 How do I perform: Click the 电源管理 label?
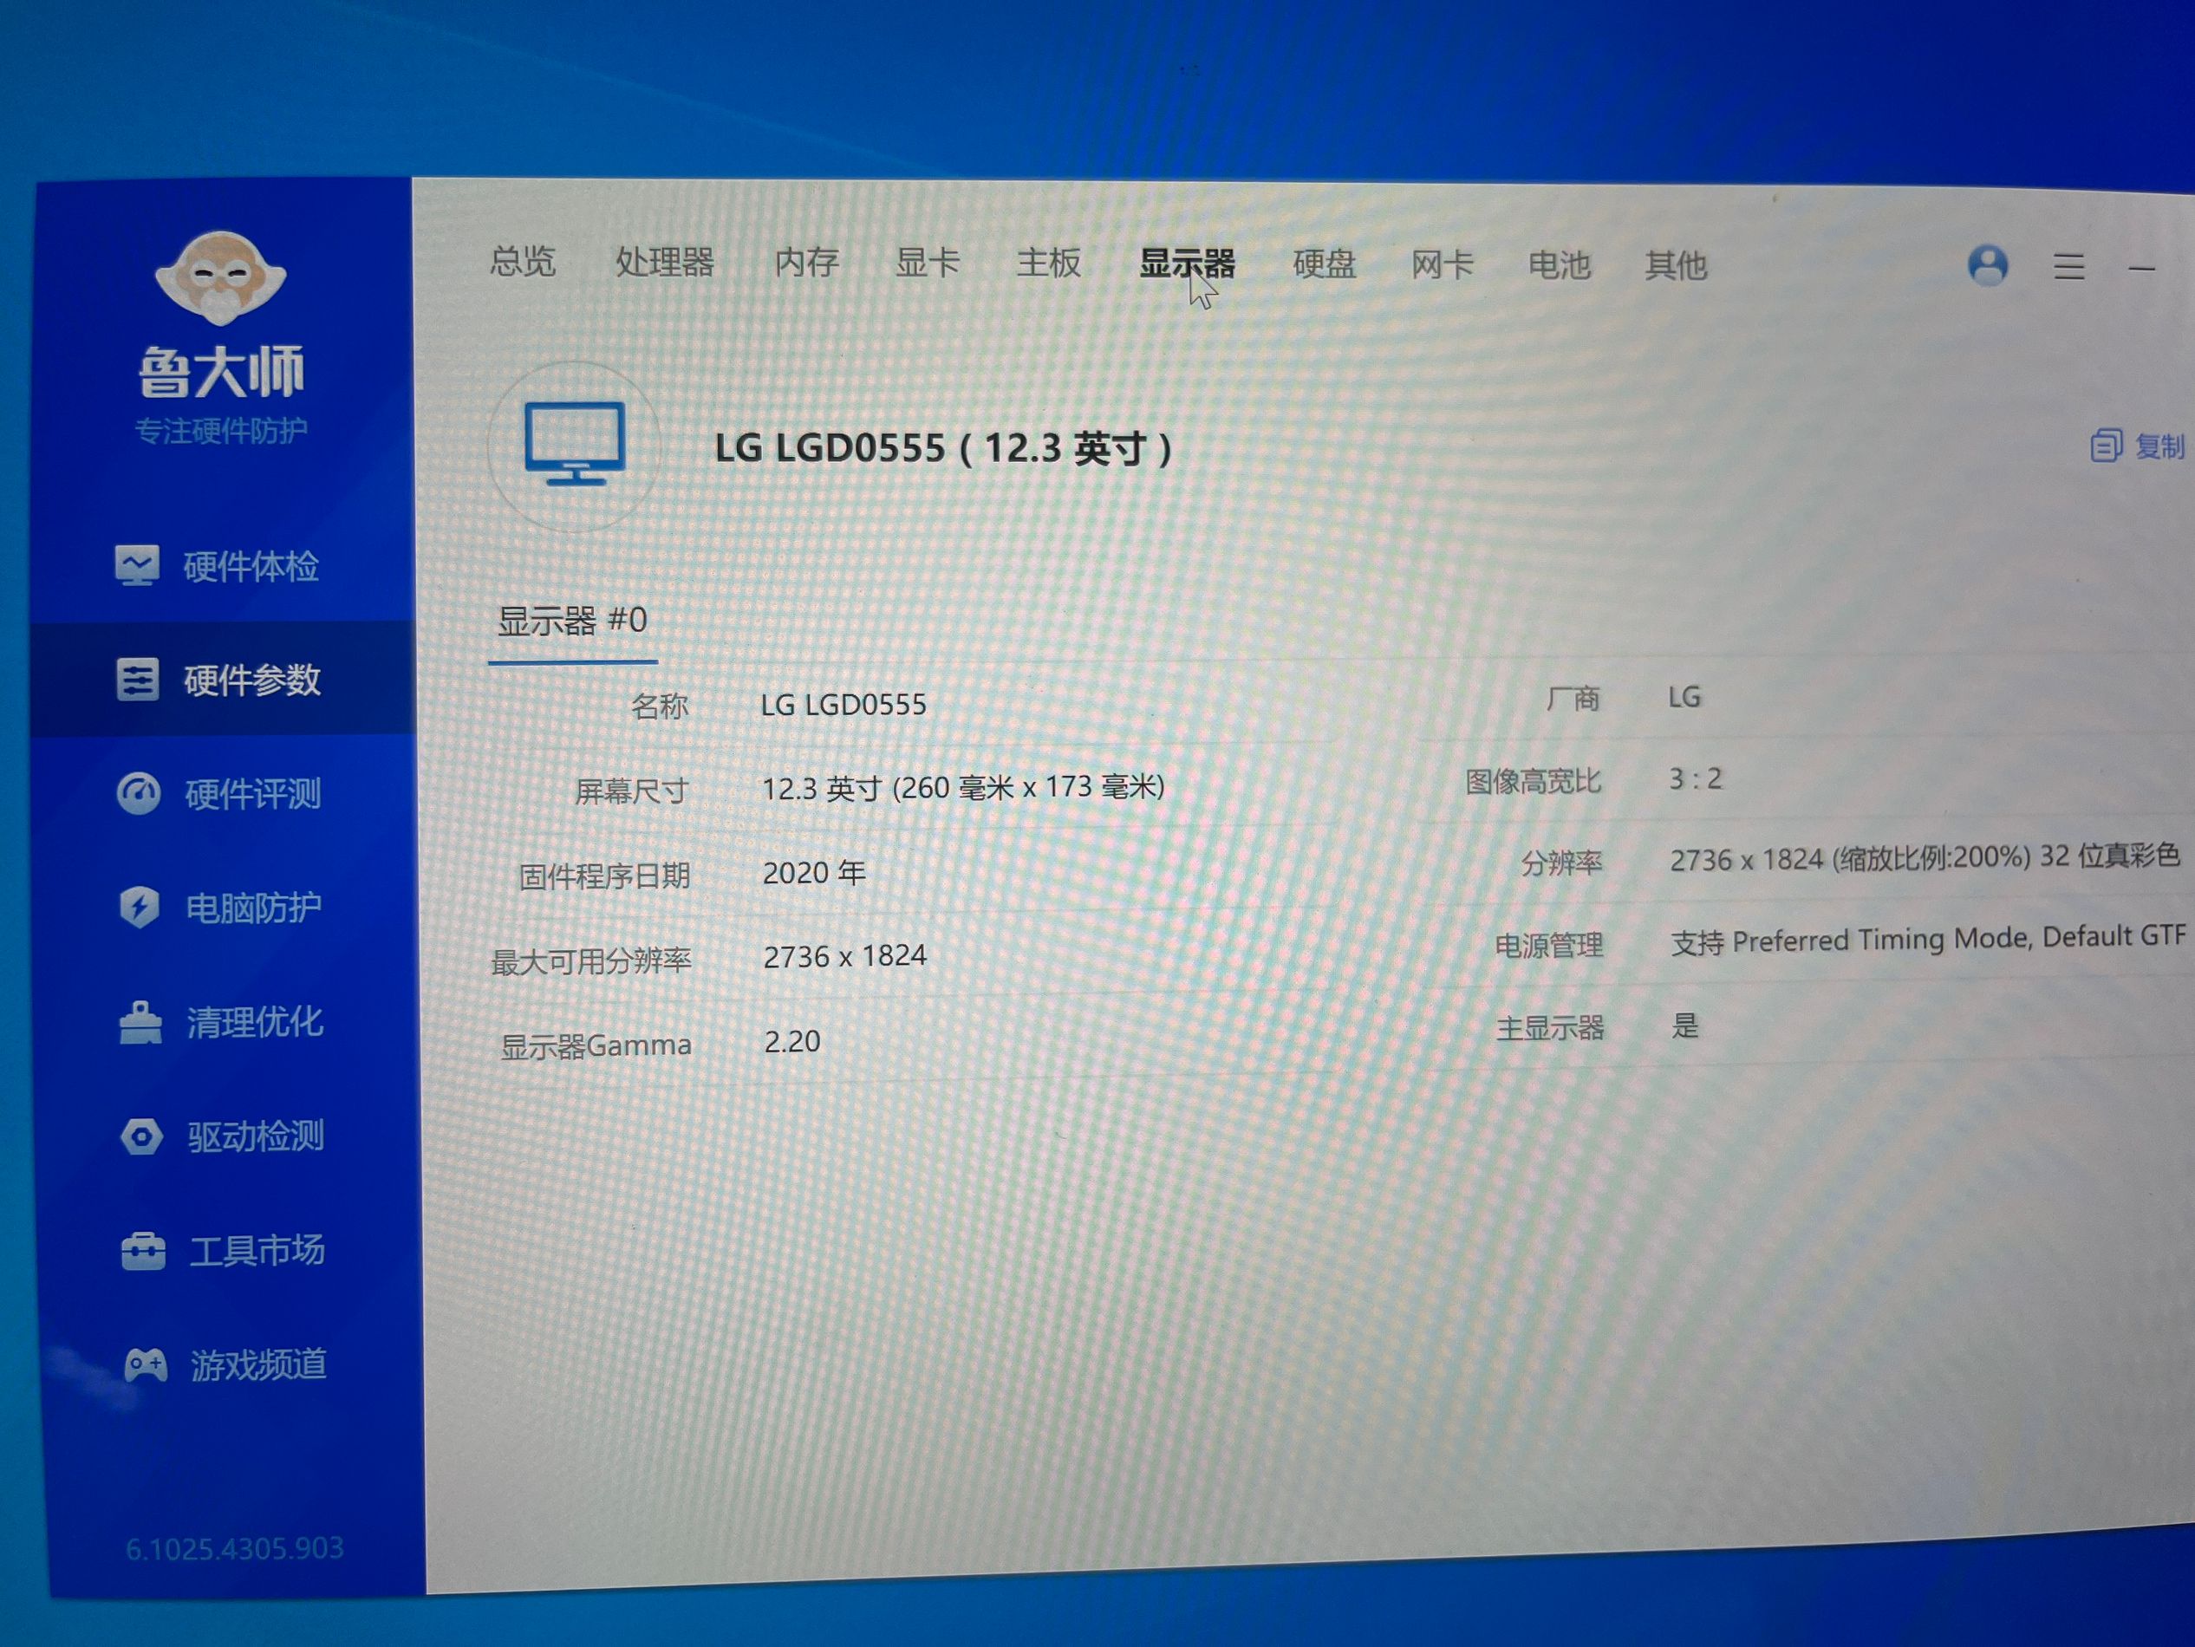click(x=1549, y=946)
